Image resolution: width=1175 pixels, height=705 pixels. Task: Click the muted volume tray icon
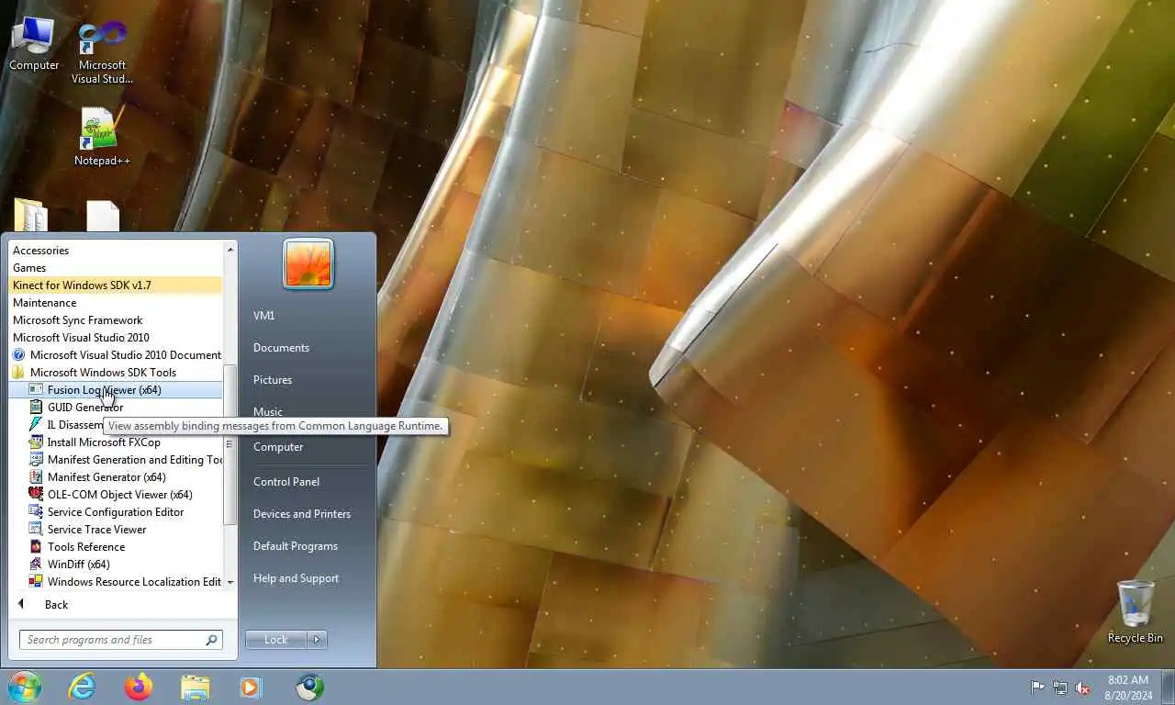pos(1083,687)
